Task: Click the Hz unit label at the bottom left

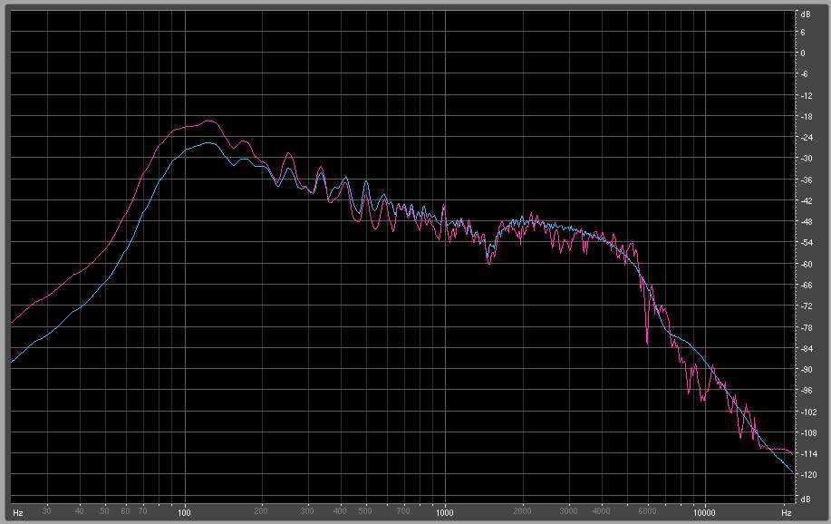Action: click(17, 513)
